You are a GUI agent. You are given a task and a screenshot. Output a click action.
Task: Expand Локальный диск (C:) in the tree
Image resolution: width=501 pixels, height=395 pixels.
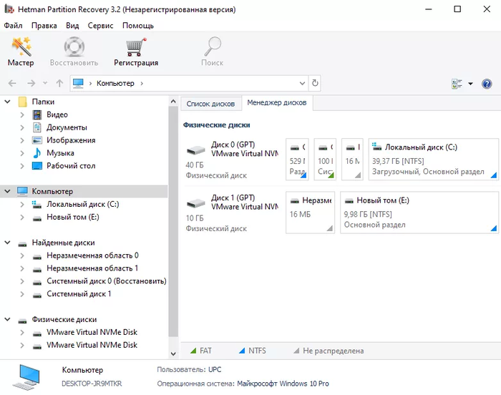[x=21, y=205]
